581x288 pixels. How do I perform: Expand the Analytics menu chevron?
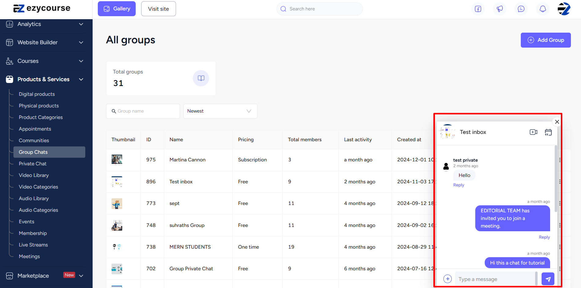[81, 24]
